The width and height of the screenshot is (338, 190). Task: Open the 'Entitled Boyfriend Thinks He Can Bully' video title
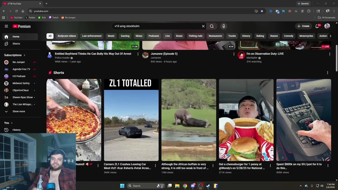point(93,54)
